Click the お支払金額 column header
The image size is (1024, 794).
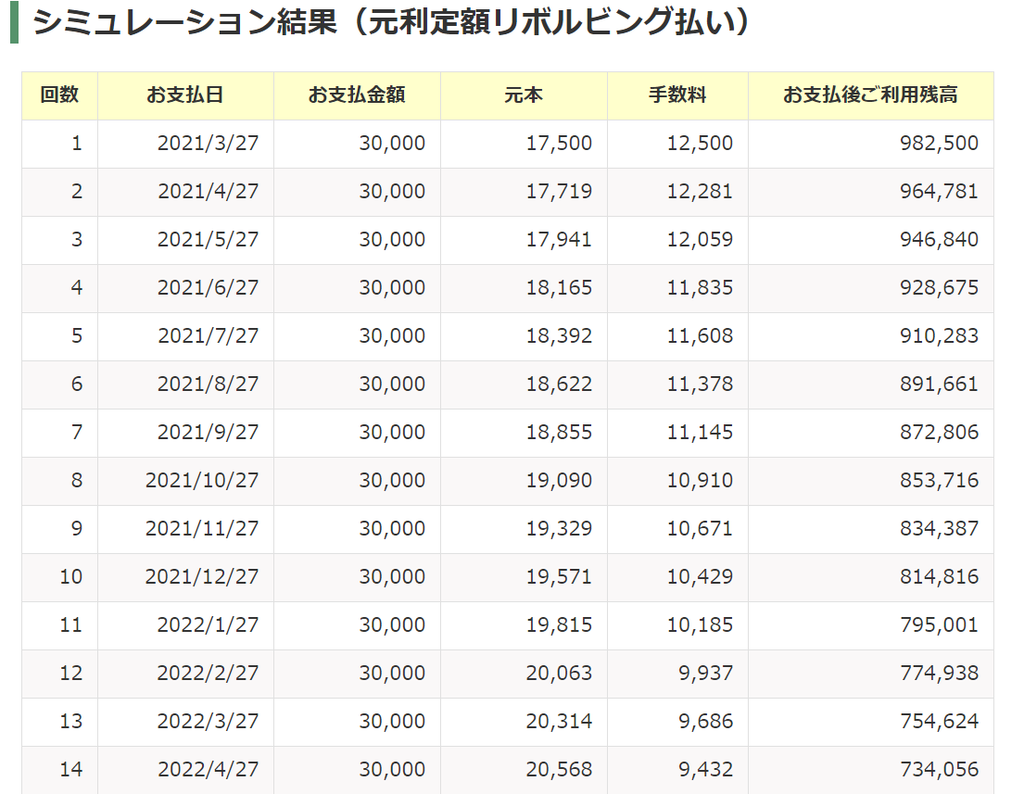pyautogui.click(x=357, y=95)
